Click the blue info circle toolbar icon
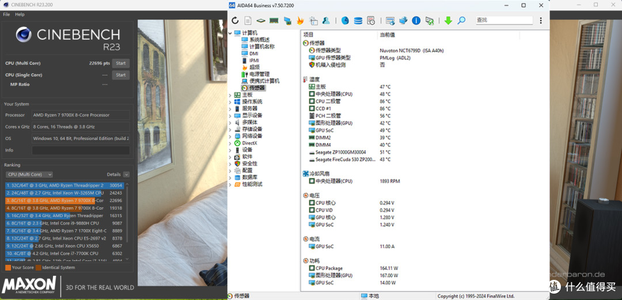 416,21
